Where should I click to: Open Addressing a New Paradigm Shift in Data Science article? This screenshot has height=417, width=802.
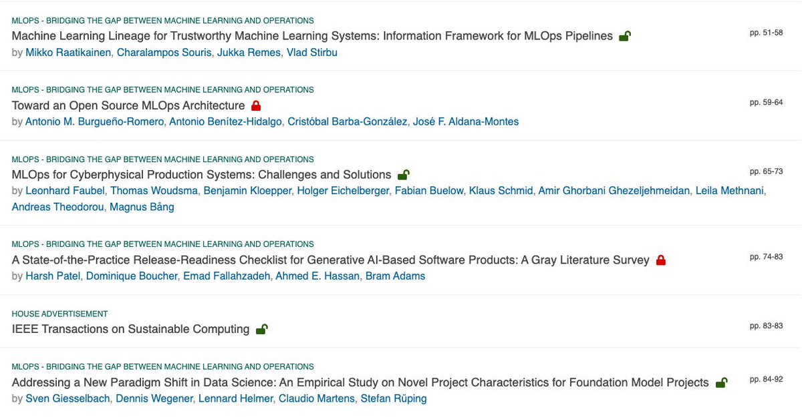pyautogui.click(x=360, y=383)
